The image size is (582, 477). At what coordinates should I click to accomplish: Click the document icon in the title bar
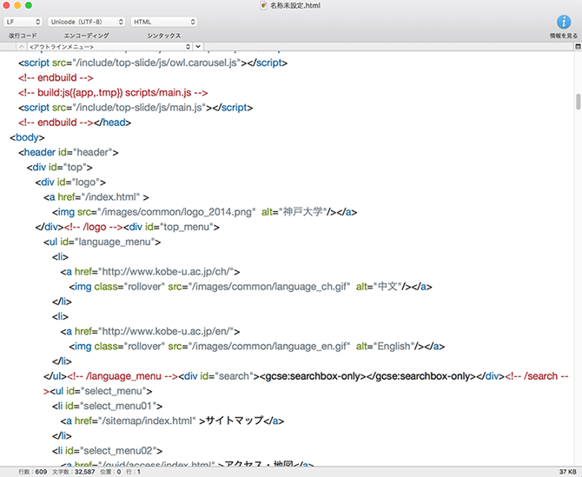tap(264, 5)
